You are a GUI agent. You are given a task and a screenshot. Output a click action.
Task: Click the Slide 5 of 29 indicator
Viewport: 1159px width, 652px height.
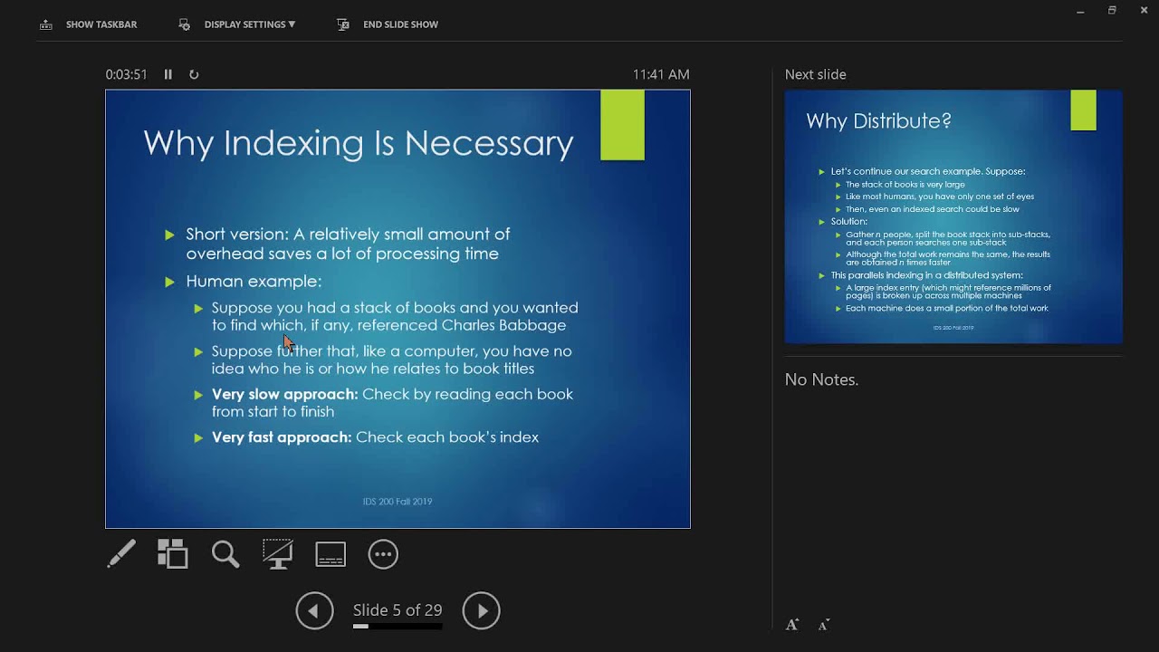point(398,610)
